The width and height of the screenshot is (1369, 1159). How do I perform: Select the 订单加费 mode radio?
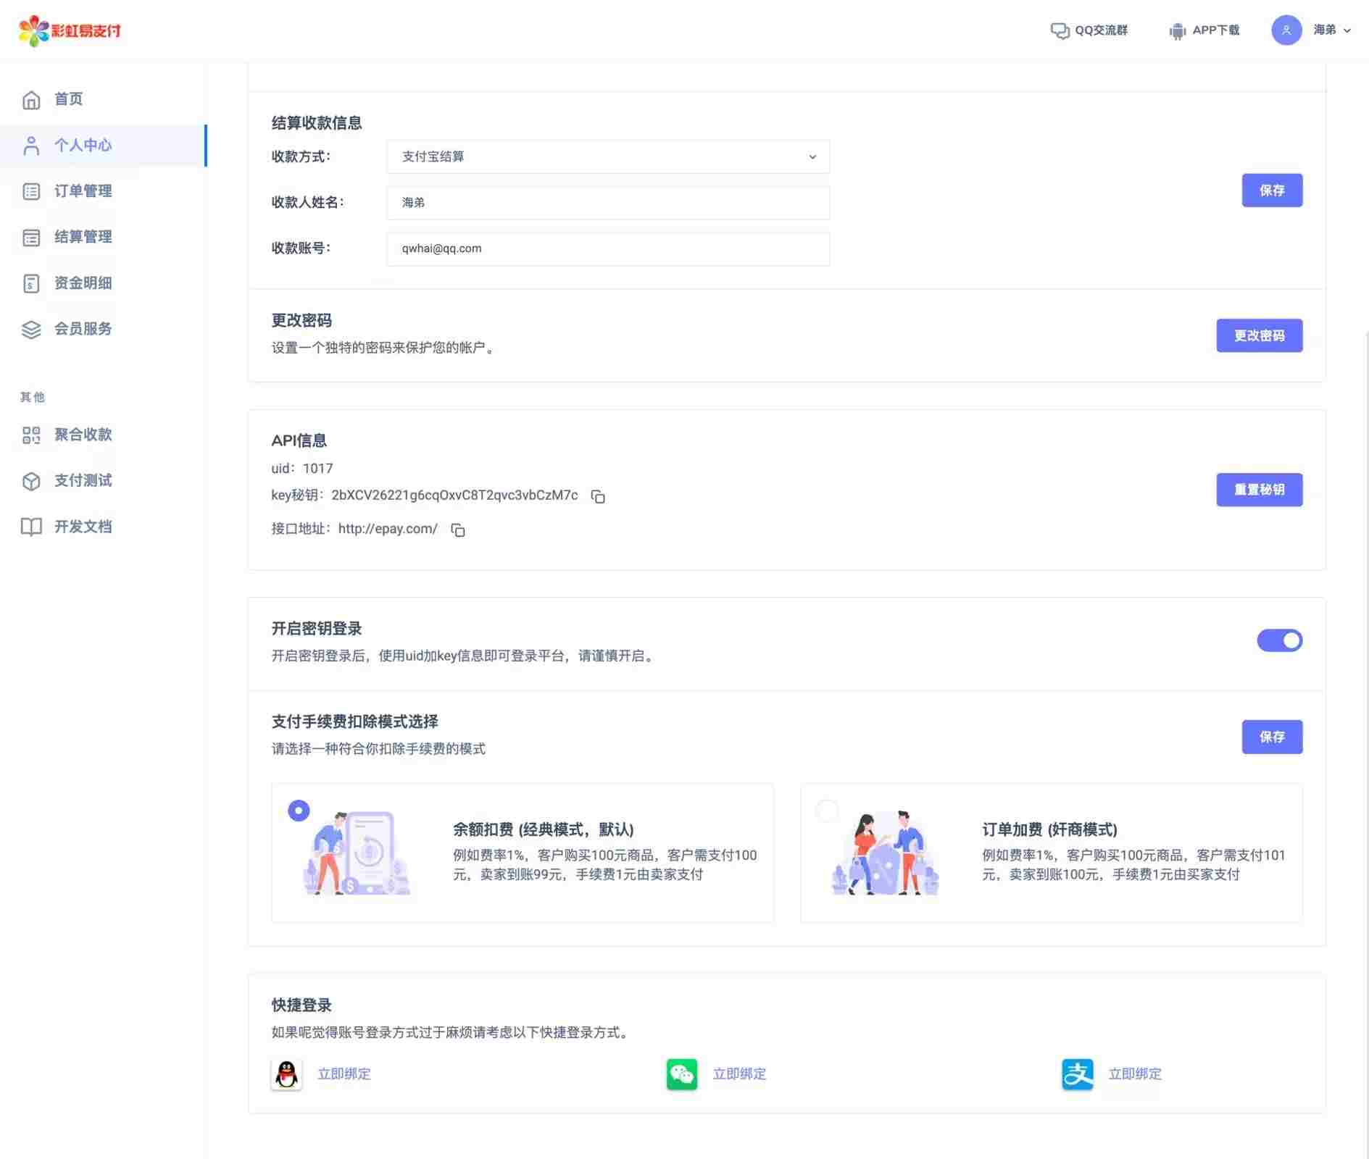pyautogui.click(x=827, y=811)
